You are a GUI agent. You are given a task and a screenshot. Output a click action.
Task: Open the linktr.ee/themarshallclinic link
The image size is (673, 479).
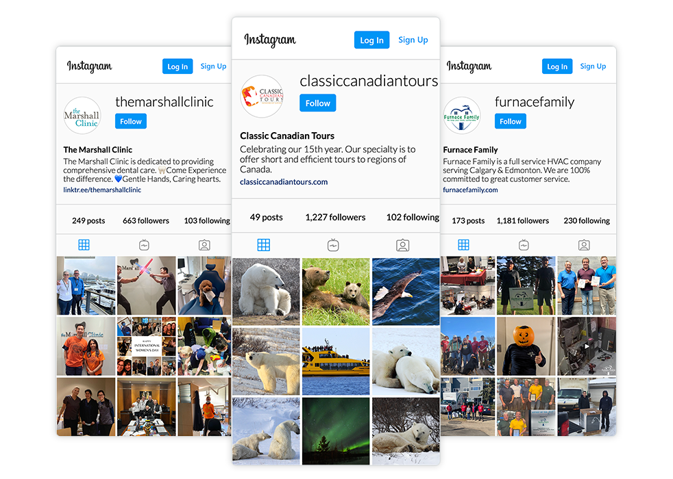102,190
